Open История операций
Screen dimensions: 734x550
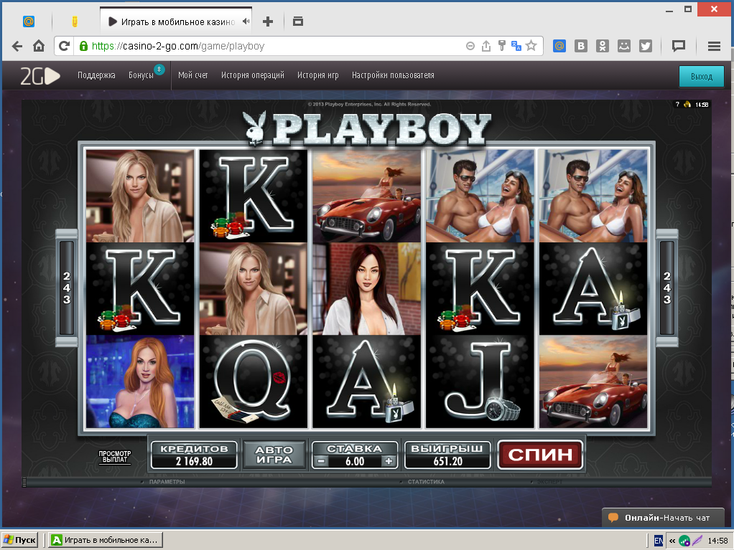pos(253,75)
